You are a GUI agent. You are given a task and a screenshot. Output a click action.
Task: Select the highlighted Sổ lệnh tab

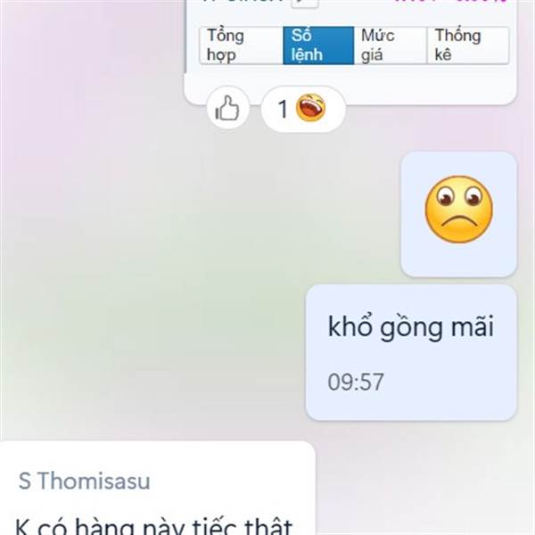(x=318, y=45)
